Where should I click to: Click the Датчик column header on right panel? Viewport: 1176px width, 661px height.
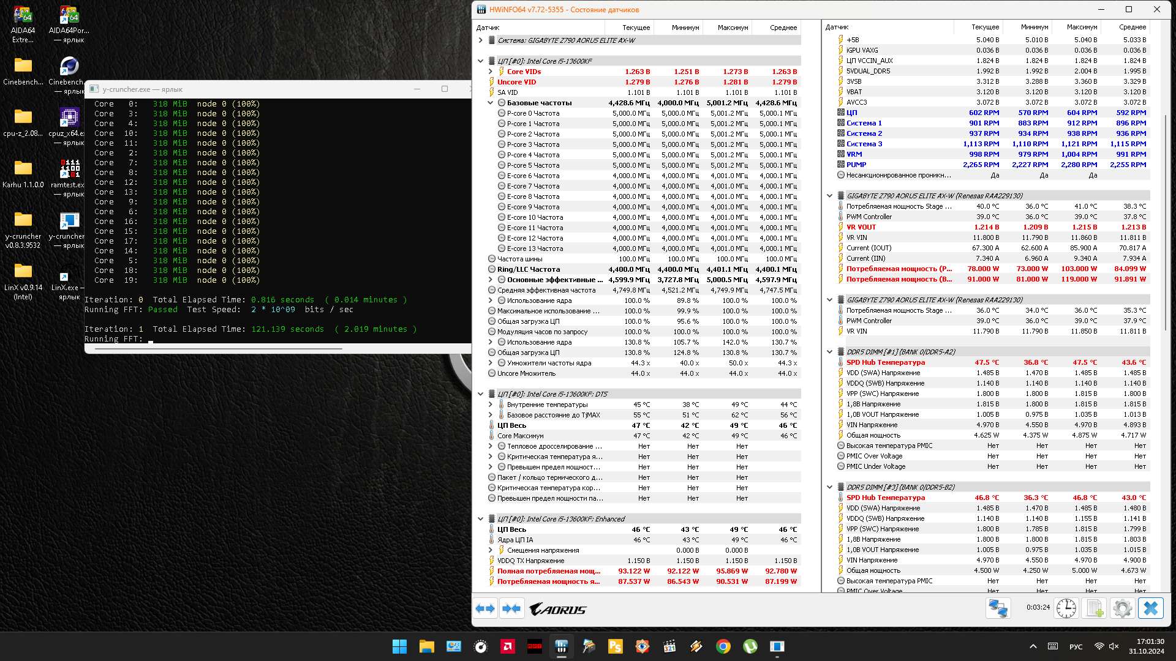point(837,27)
